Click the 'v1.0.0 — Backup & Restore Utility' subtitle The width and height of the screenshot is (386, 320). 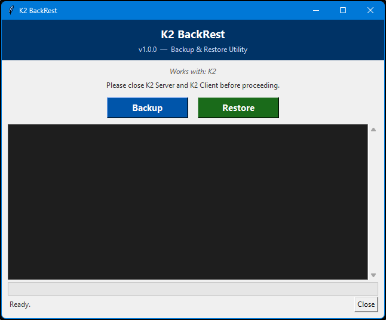193,50
